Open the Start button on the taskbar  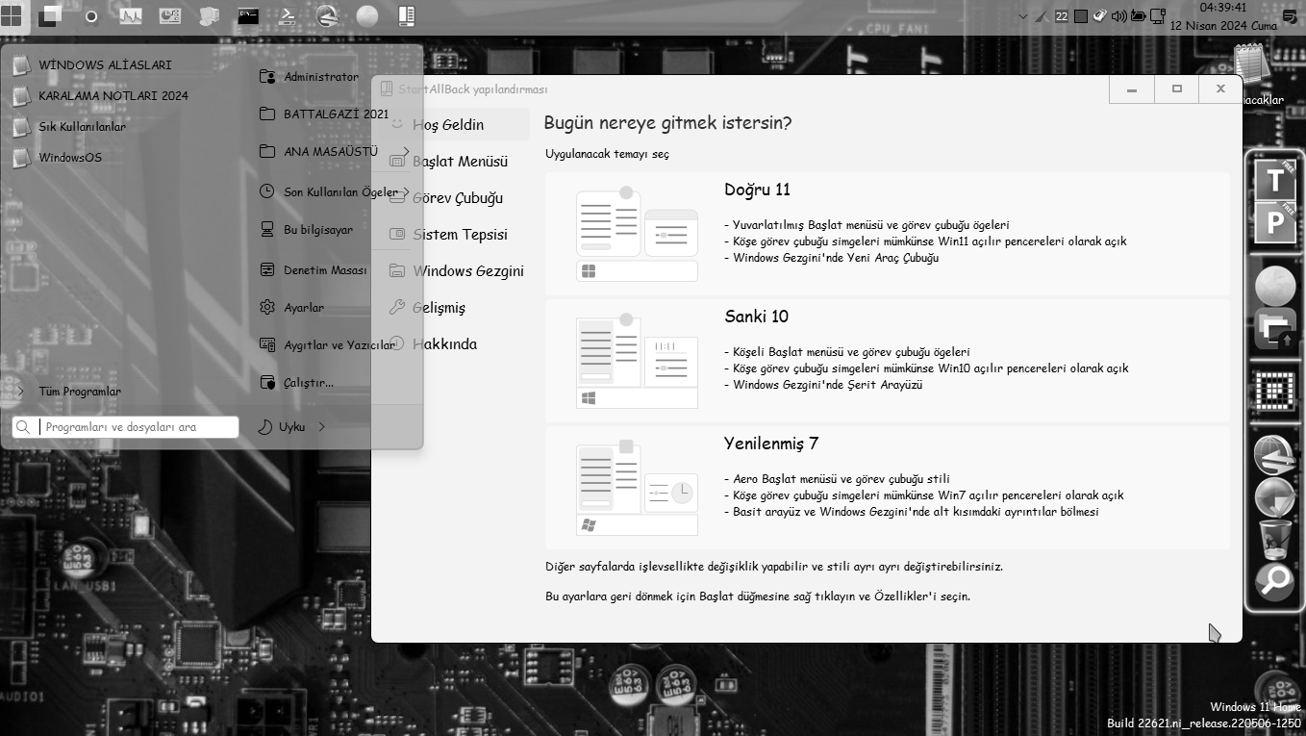[12, 16]
